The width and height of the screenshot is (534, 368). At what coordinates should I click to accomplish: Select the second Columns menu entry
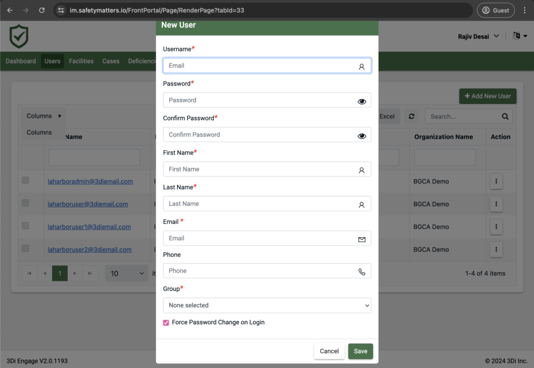click(39, 132)
